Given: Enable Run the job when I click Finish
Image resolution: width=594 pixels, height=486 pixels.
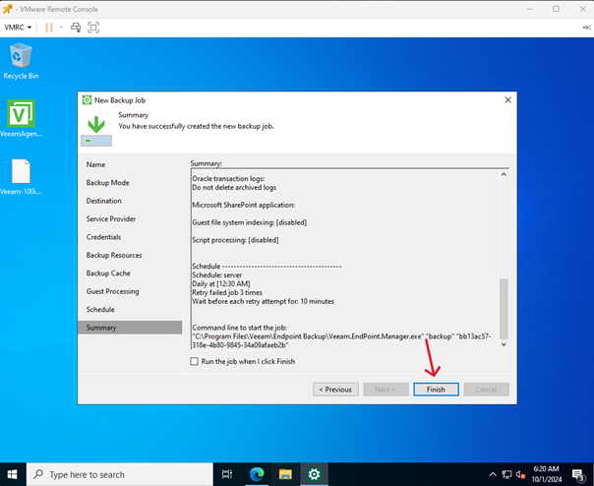Looking at the screenshot, I should tap(195, 361).
